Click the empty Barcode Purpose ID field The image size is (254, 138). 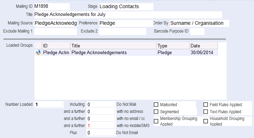pos(197,31)
